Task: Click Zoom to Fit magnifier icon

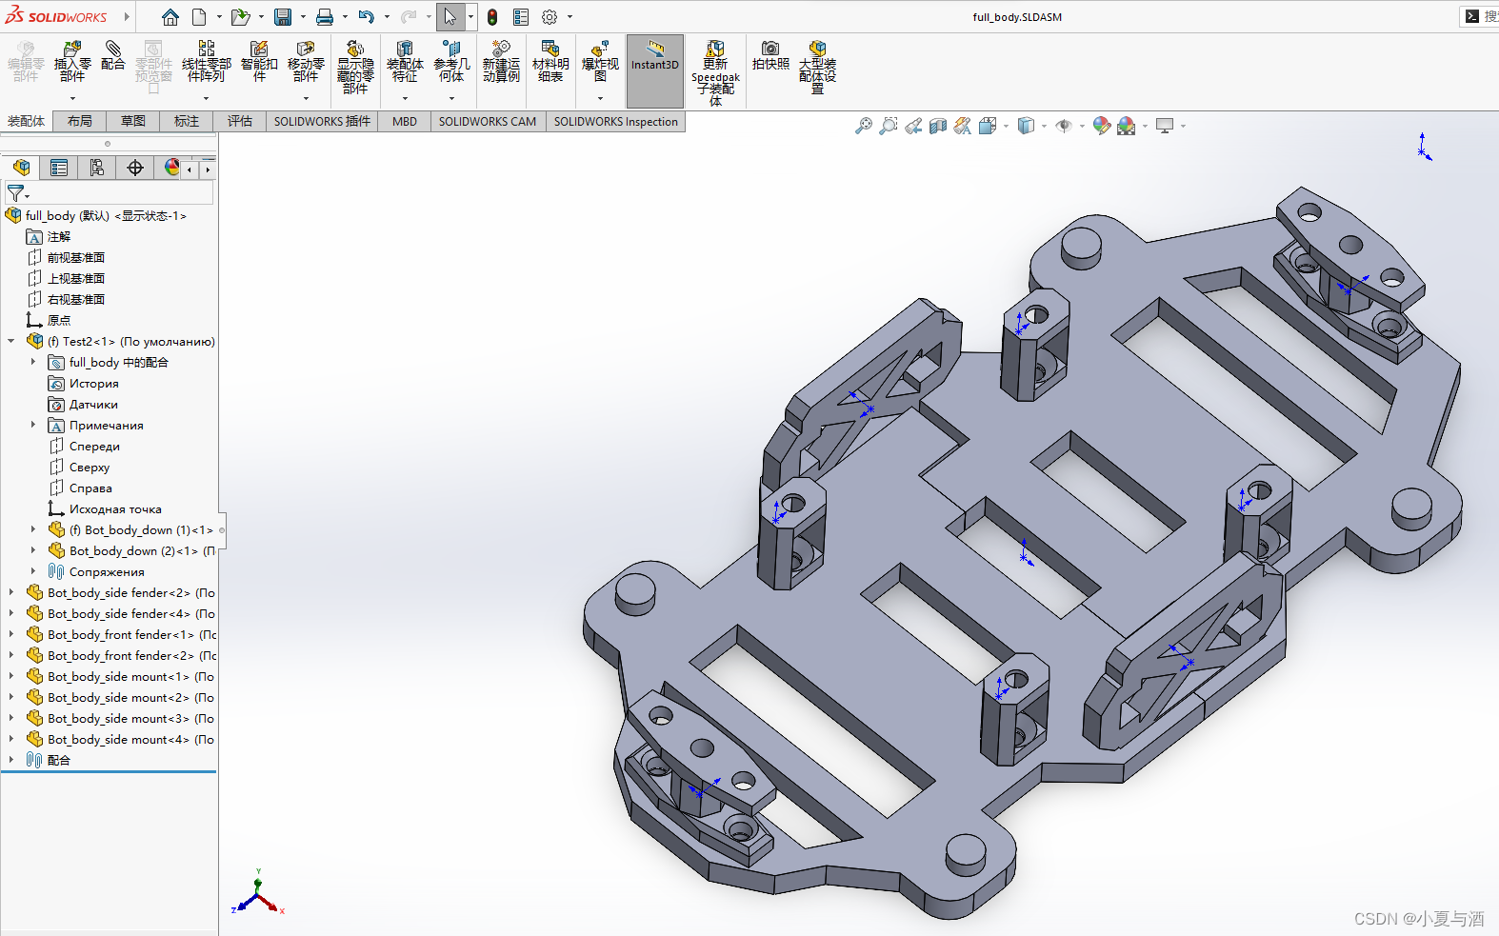Action: (x=863, y=126)
